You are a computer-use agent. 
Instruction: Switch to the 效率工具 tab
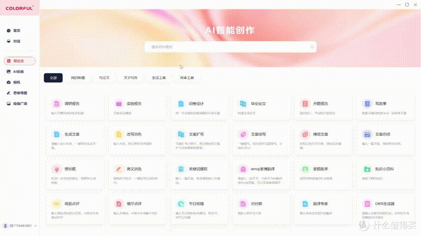tap(187, 78)
